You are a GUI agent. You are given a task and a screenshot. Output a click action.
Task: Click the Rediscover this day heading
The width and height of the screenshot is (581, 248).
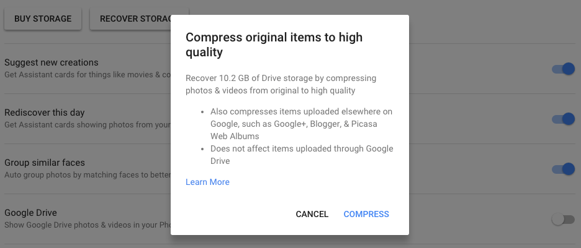tap(45, 113)
